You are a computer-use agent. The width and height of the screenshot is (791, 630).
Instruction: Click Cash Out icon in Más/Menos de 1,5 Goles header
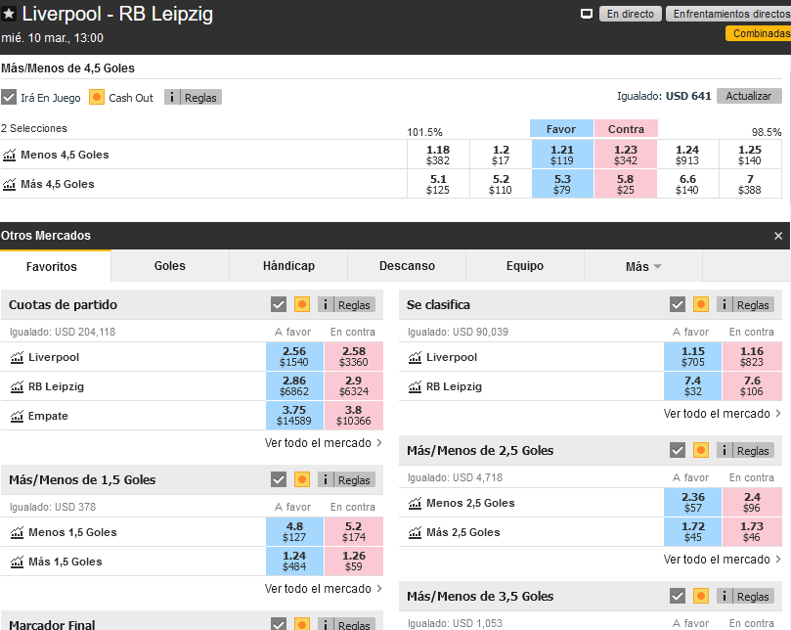[x=302, y=479]
